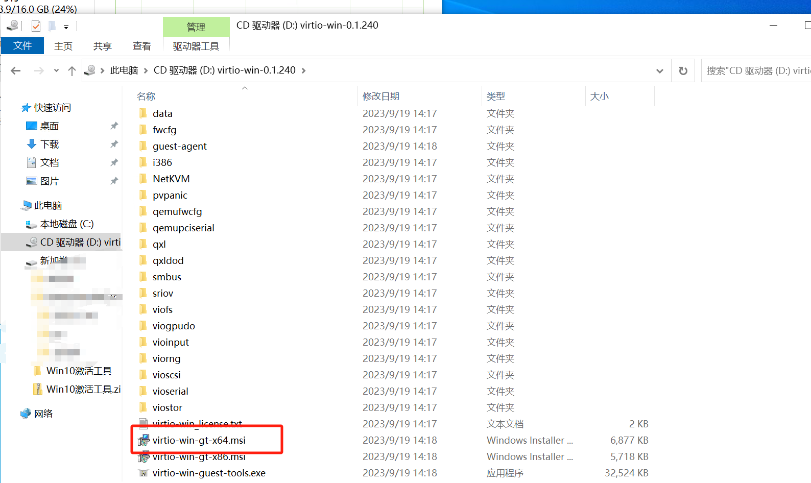The width and height of the screenshot is (811, 483).
Task: Click the virtio-win-gt-x64.msi installer icon
Action: [x=144, y=441]
